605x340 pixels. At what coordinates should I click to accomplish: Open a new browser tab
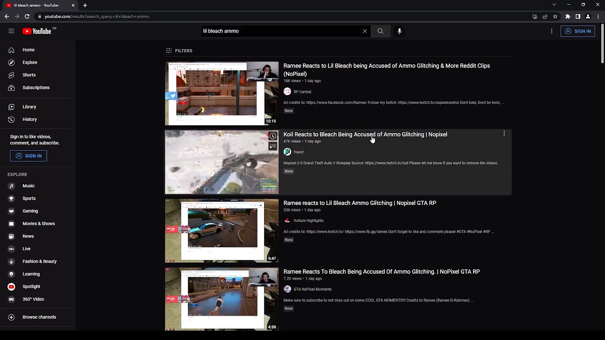pos(85,5)
